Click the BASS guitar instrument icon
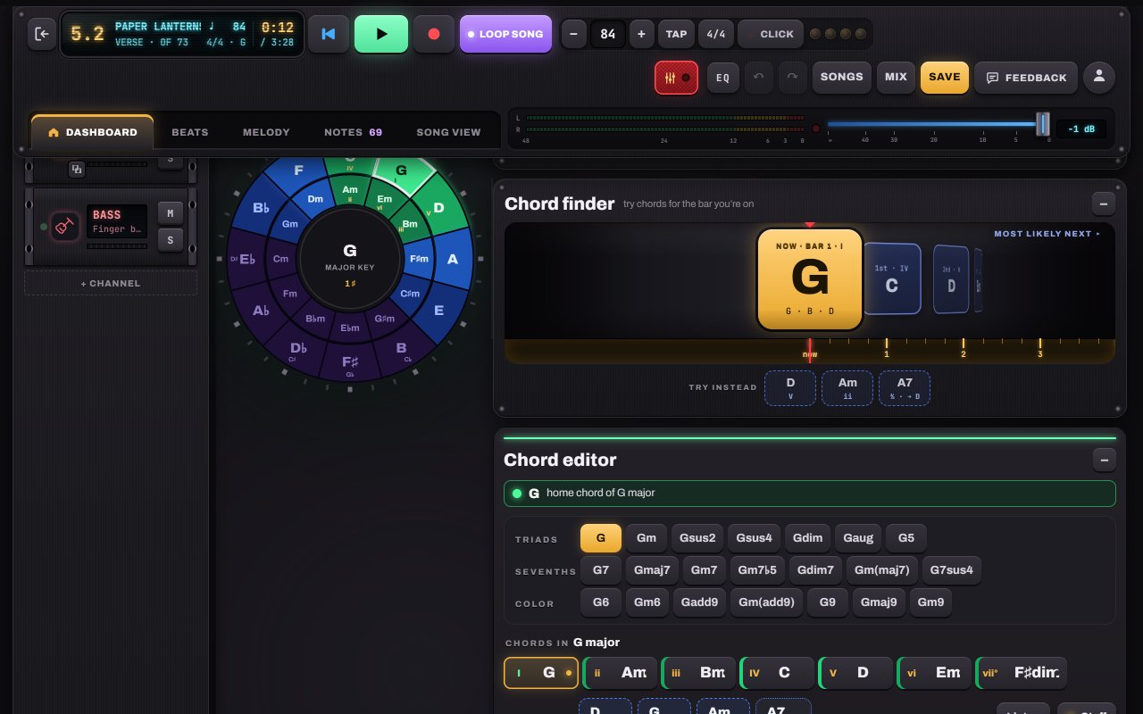This screenshot has height=714, width=1143. point(63,227)
